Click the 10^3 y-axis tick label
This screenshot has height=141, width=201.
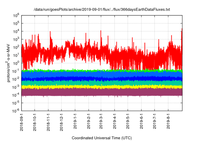click(16, 39)
